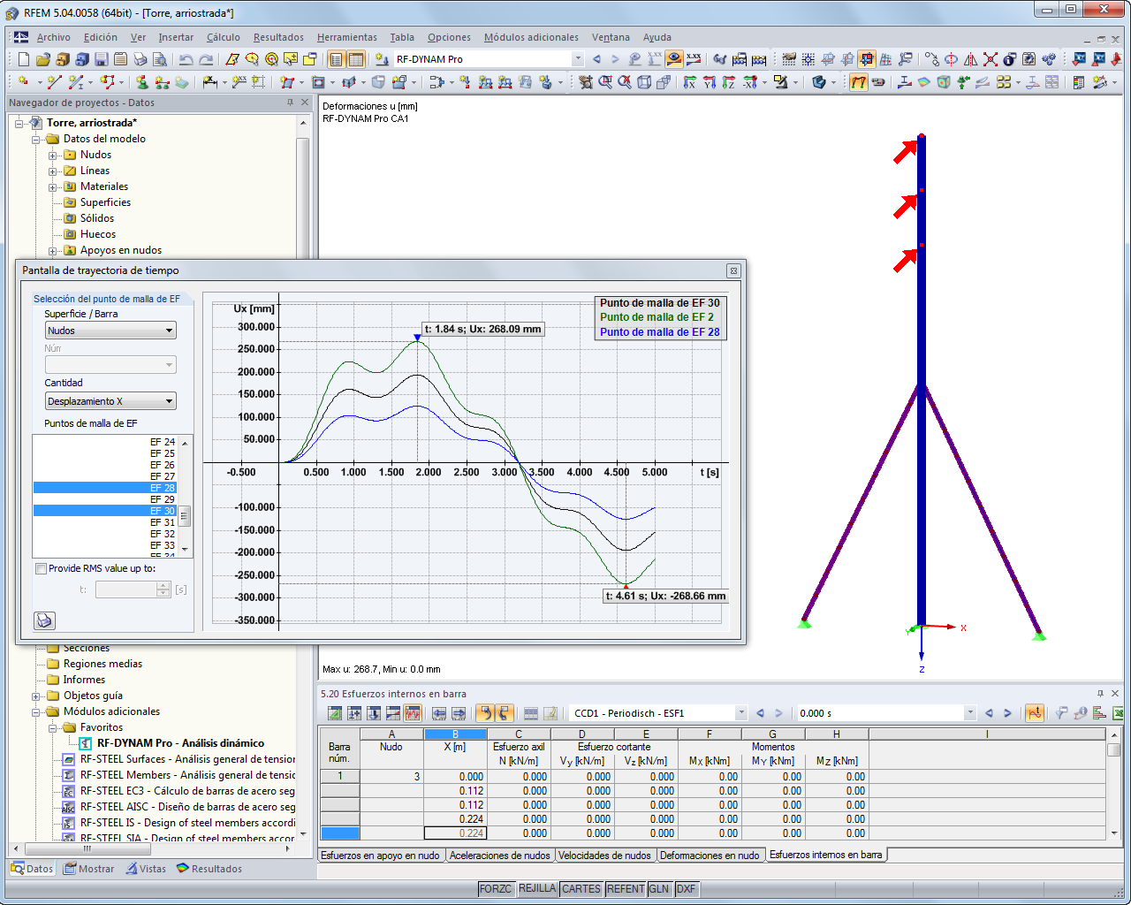Close the Pantalla de trayectoria de tiempo dialog
This screenshot has width=1131, height=905.
733,270
